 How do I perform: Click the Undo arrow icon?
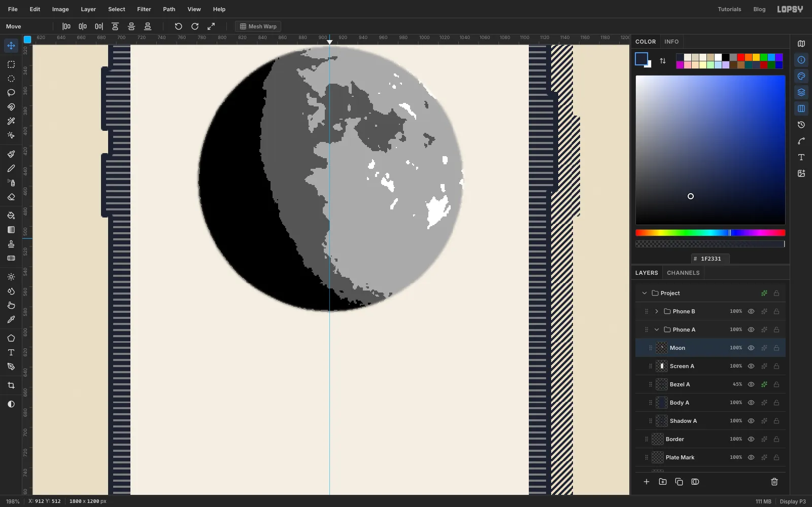pyautogui.click(x=179, y=26)
